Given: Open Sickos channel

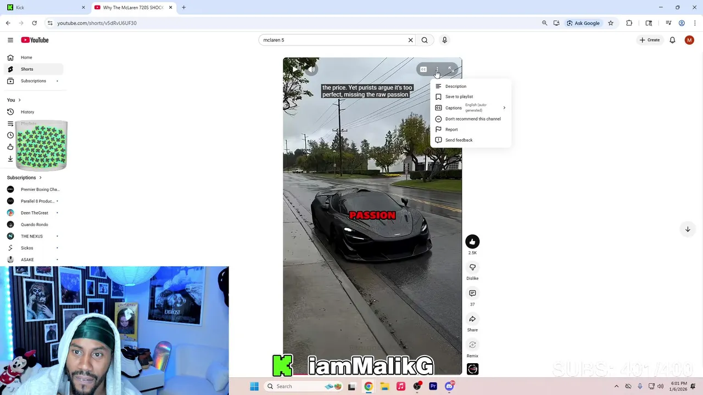Looking at the screenshot, I should click(33, 248).
